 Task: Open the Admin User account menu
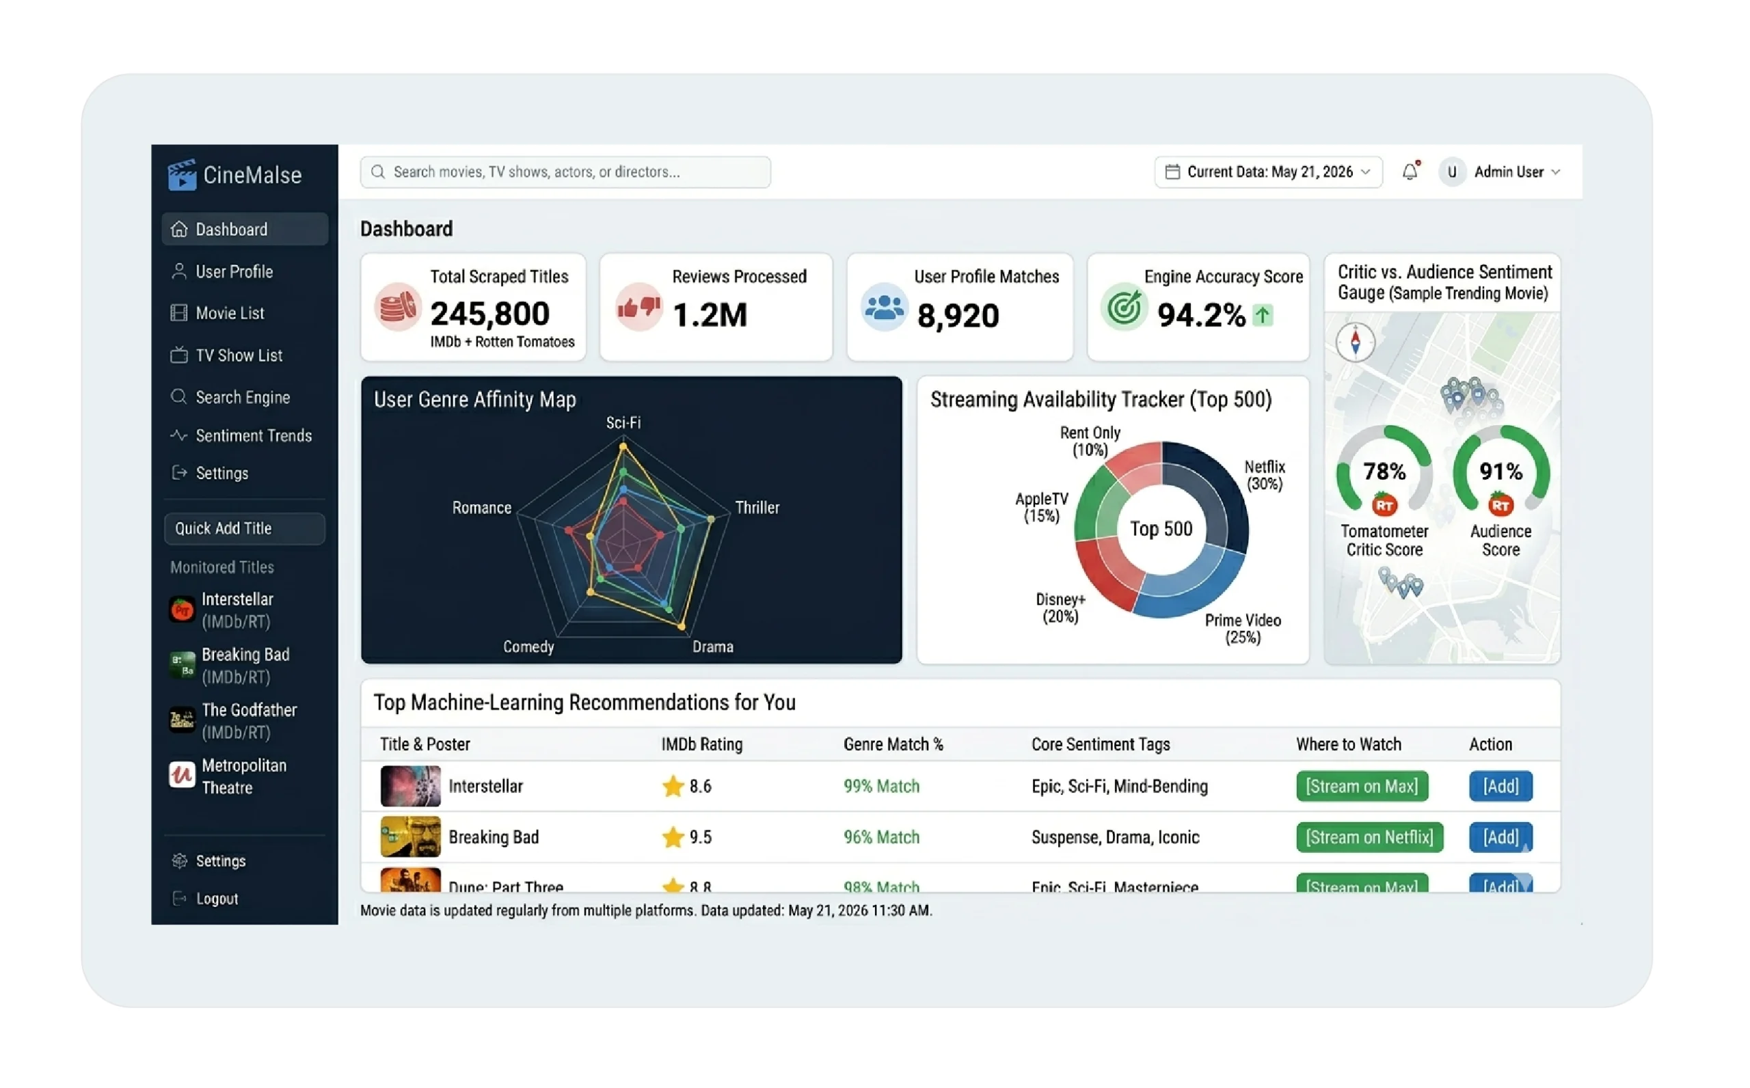tap(1500, 172)
